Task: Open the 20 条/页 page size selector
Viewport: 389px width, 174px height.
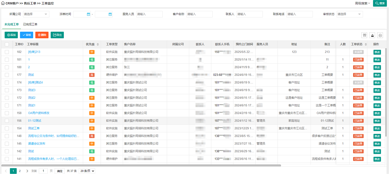Action: pyautogui.click(x=87, y=171)
